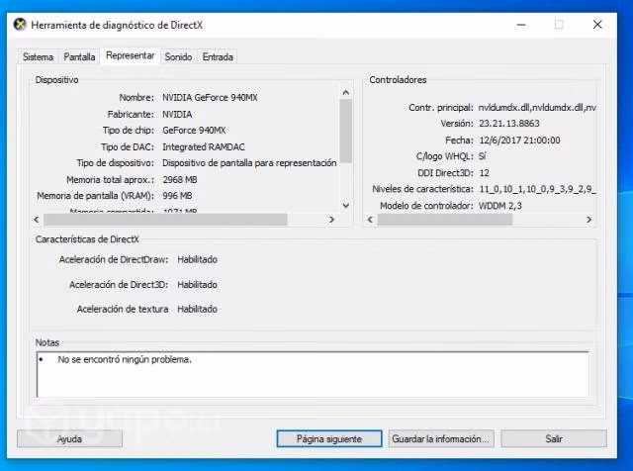This screenshot has width=633, height=471.
Task: Click Controladores panel scroll right arrow
Action: [589, 220]
